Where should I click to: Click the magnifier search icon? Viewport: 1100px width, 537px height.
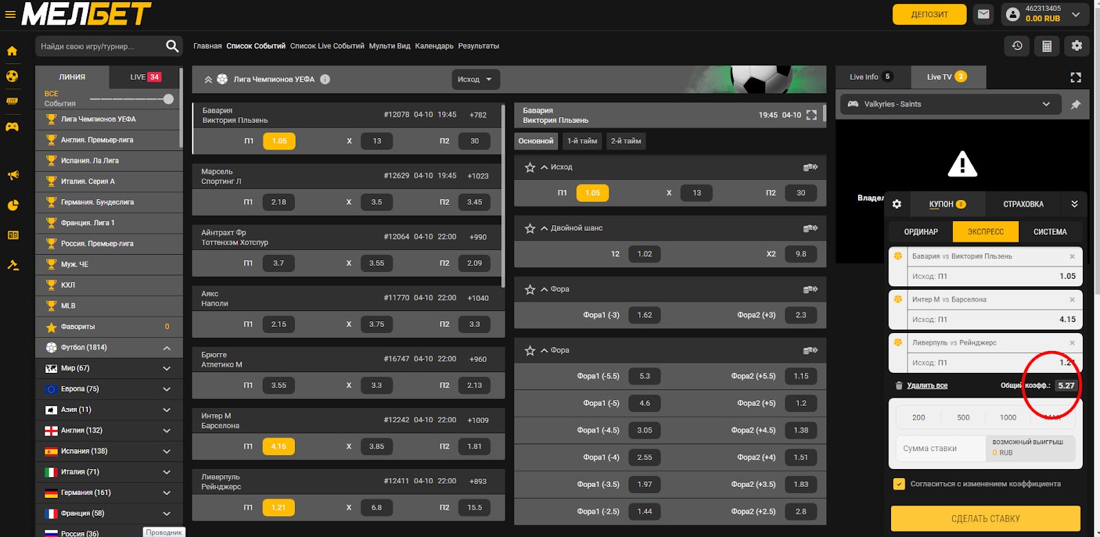172,46
